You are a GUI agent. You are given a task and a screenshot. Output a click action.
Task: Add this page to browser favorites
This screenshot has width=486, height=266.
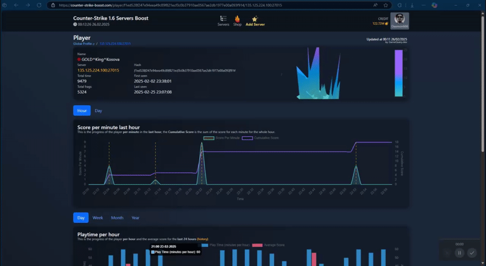(385, 5)
